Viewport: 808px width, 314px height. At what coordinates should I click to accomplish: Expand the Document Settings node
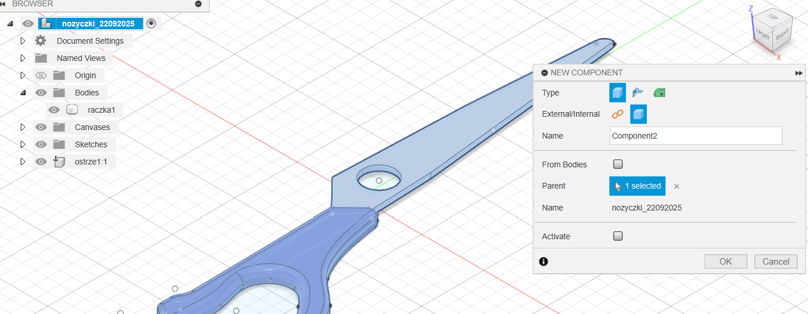click(x=23, y=41)
